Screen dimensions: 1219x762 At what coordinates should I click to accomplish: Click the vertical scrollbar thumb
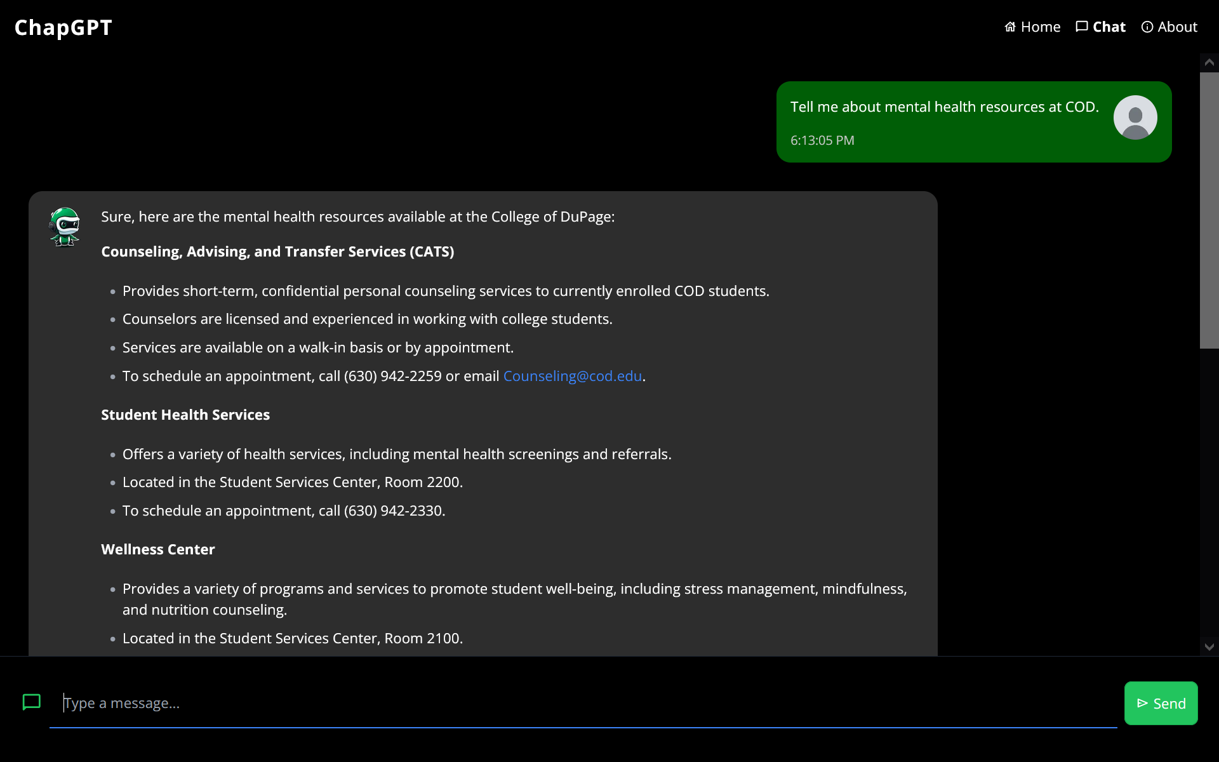tap(1209, 210)
